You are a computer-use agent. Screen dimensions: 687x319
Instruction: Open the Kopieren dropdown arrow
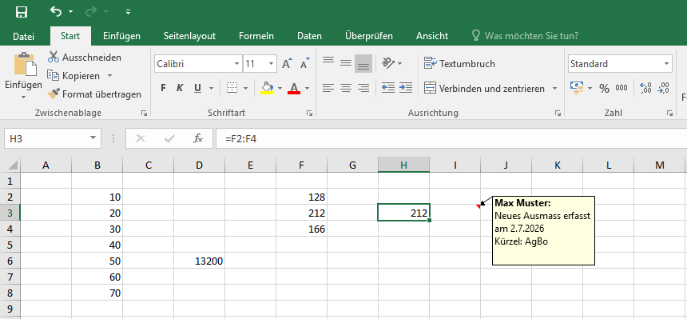pyautogui.click(x=110, y=76)
